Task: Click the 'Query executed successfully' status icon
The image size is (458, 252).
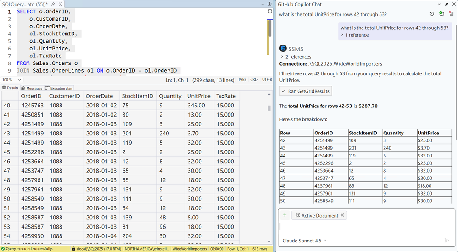Action: (x=3, y=249)
